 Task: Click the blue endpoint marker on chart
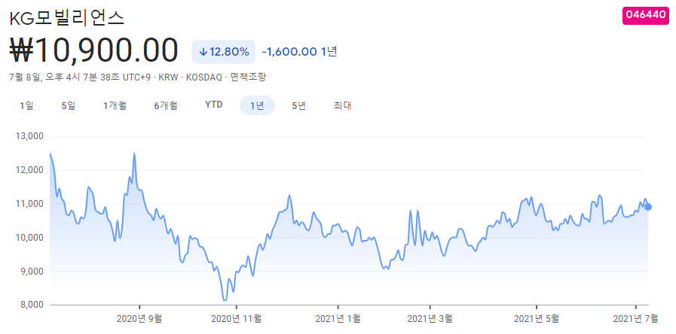647,207
